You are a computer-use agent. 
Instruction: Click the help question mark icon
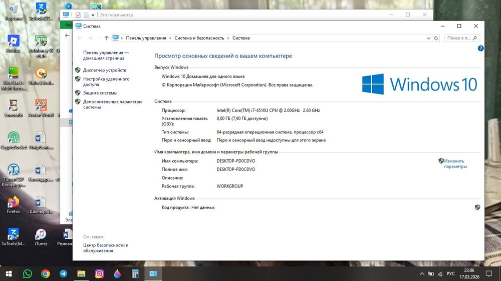tap(480, 48)
